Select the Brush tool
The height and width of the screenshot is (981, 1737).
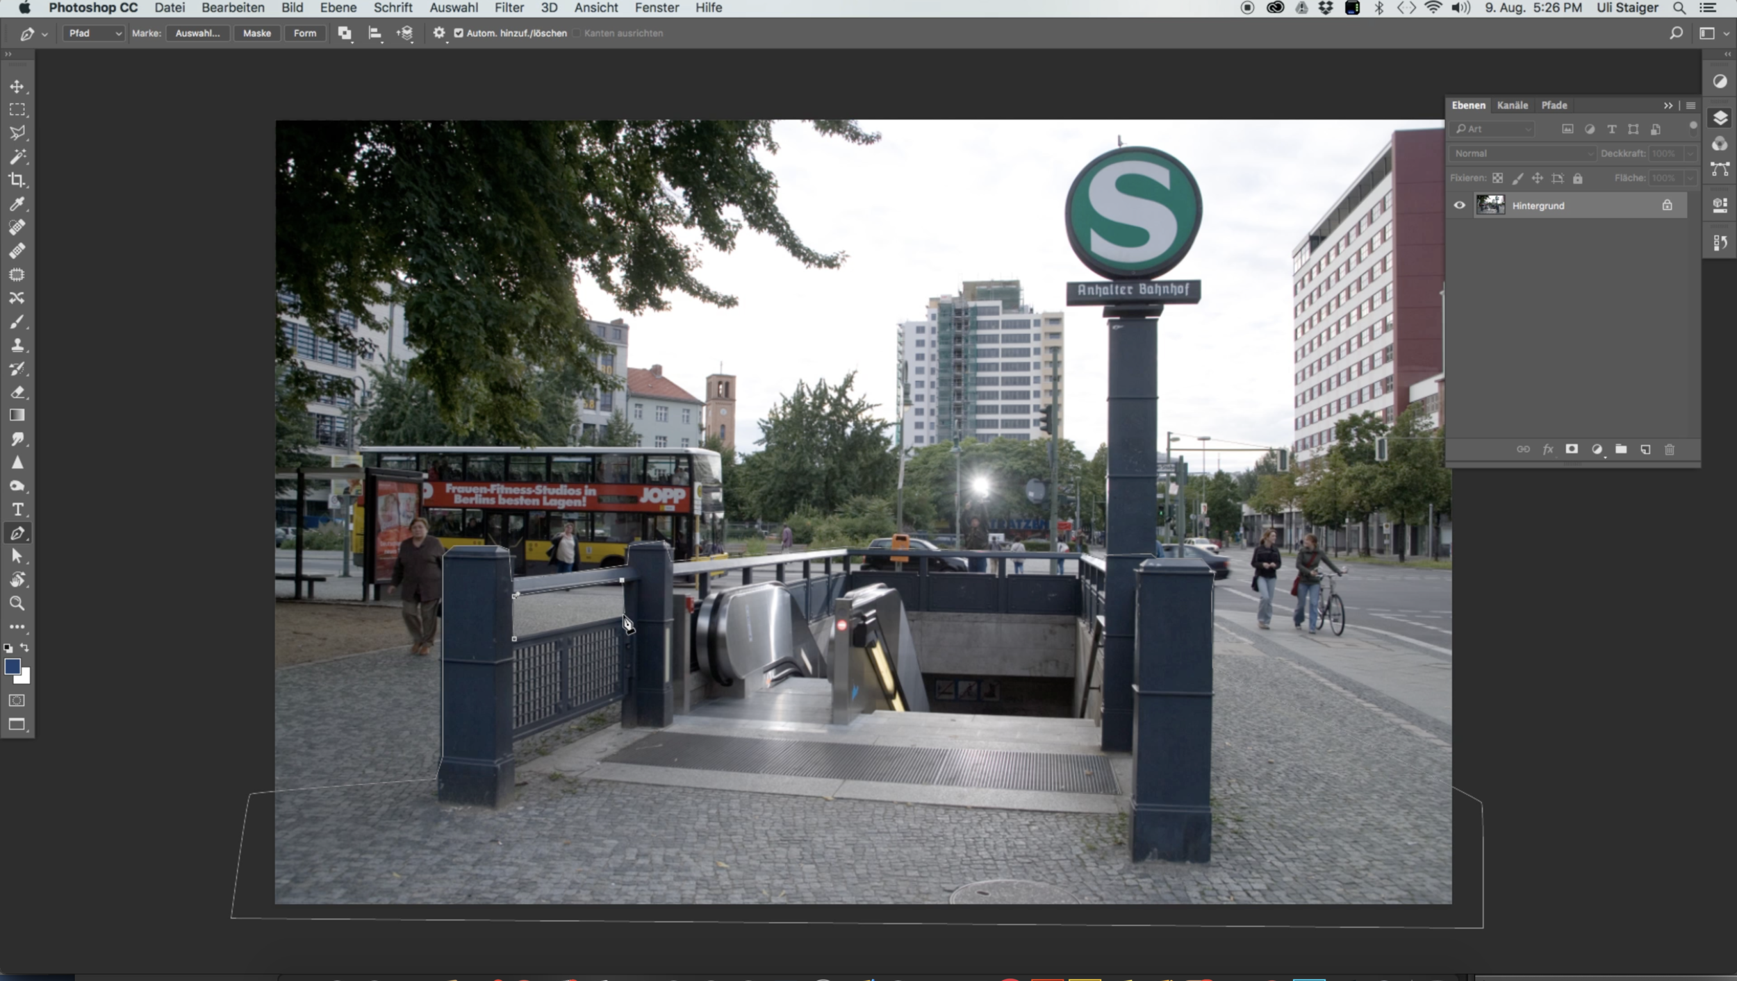point(17,321)
